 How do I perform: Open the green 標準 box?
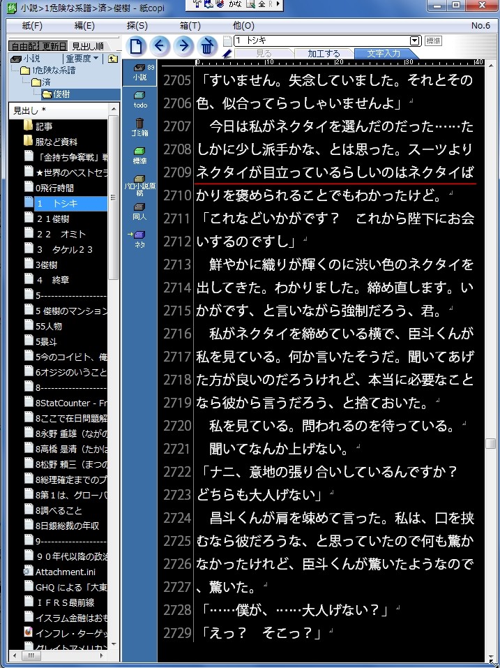[x=139, y=156]
